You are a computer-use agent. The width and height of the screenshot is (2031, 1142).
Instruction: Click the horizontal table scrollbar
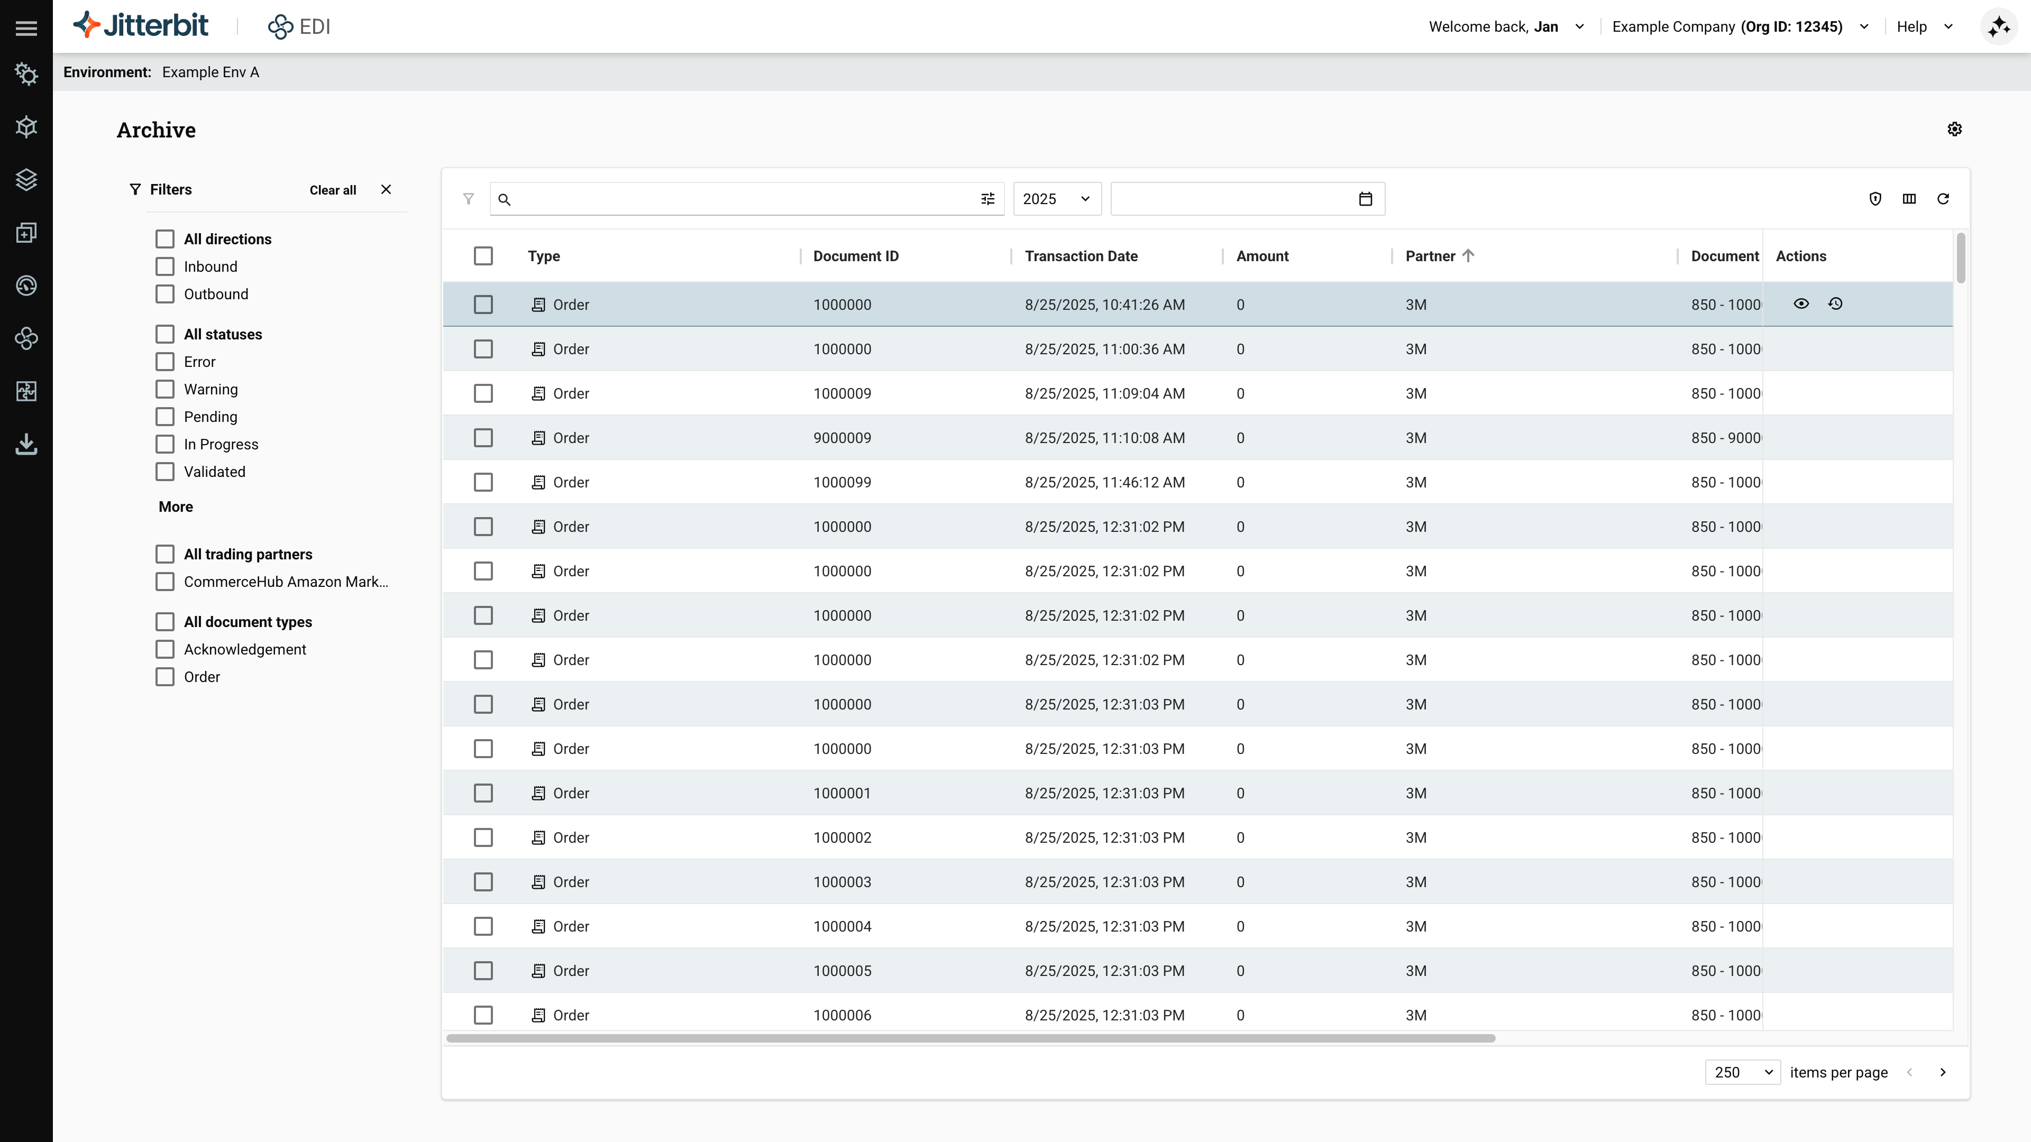[x=970, y=1038]
